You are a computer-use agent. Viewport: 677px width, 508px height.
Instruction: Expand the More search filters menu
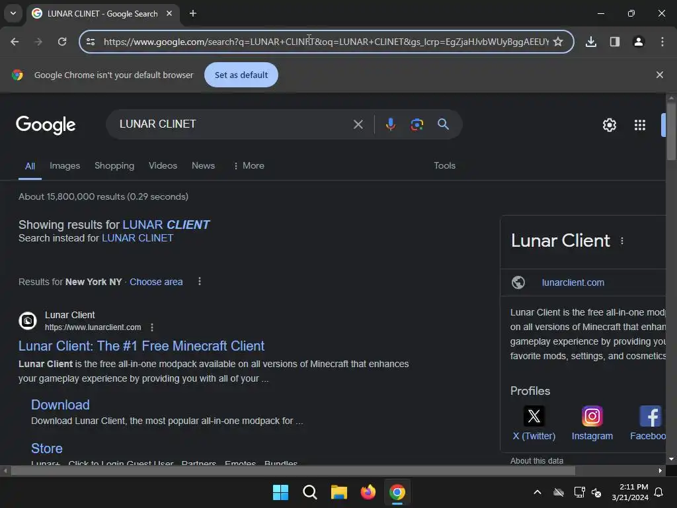coord(249,165)
